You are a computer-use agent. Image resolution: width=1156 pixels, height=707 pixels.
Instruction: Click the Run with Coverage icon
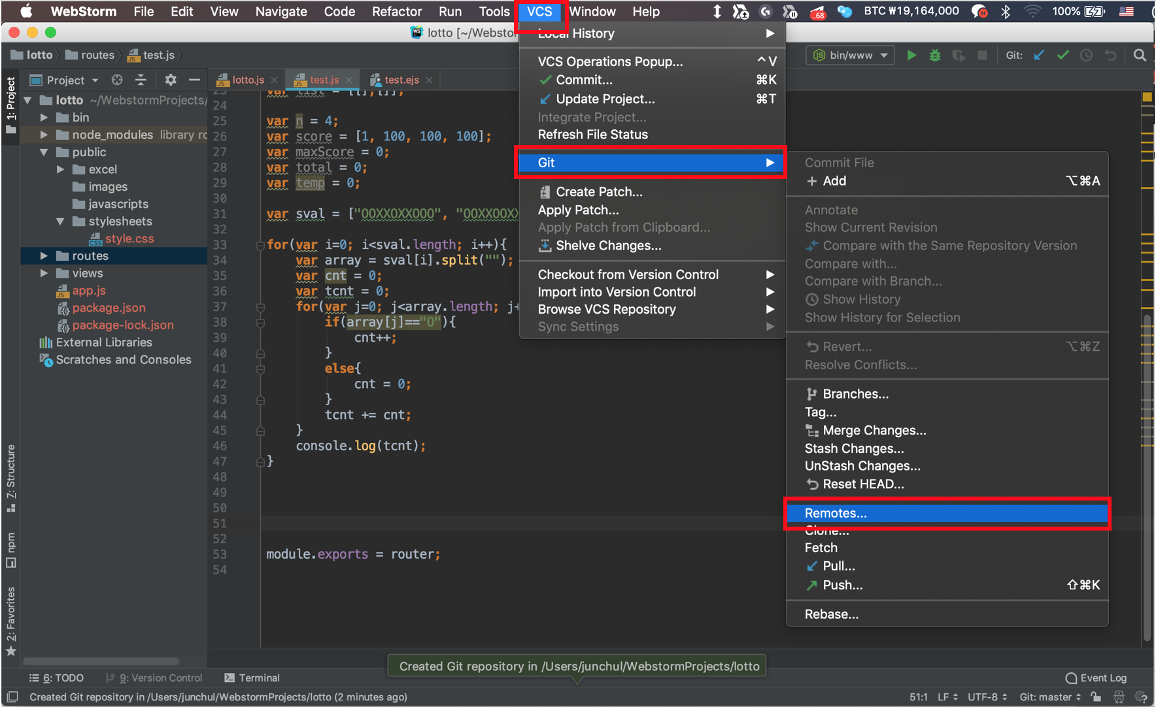tap(959, 56)
